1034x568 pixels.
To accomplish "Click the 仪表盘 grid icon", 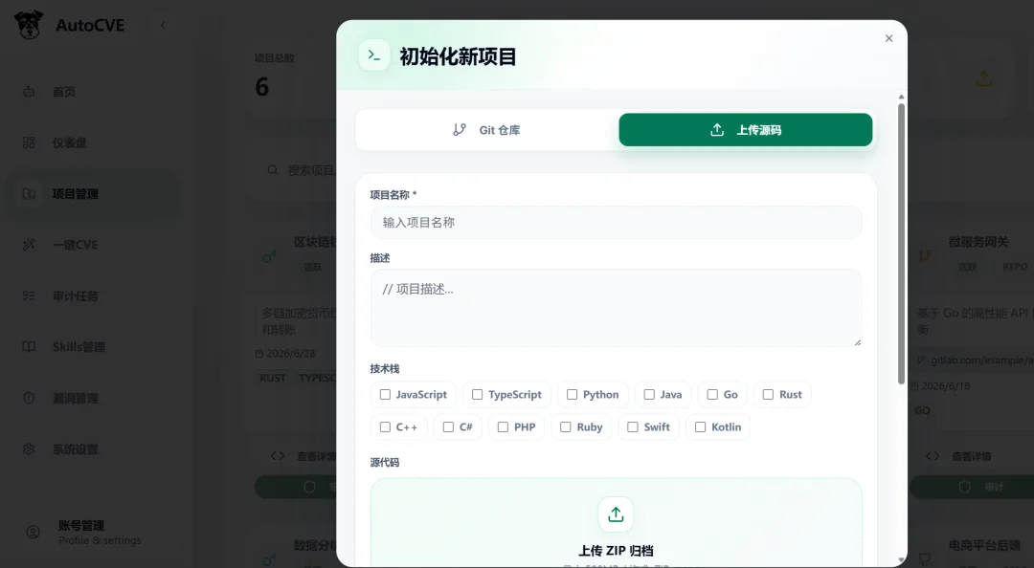I will 29,142.
